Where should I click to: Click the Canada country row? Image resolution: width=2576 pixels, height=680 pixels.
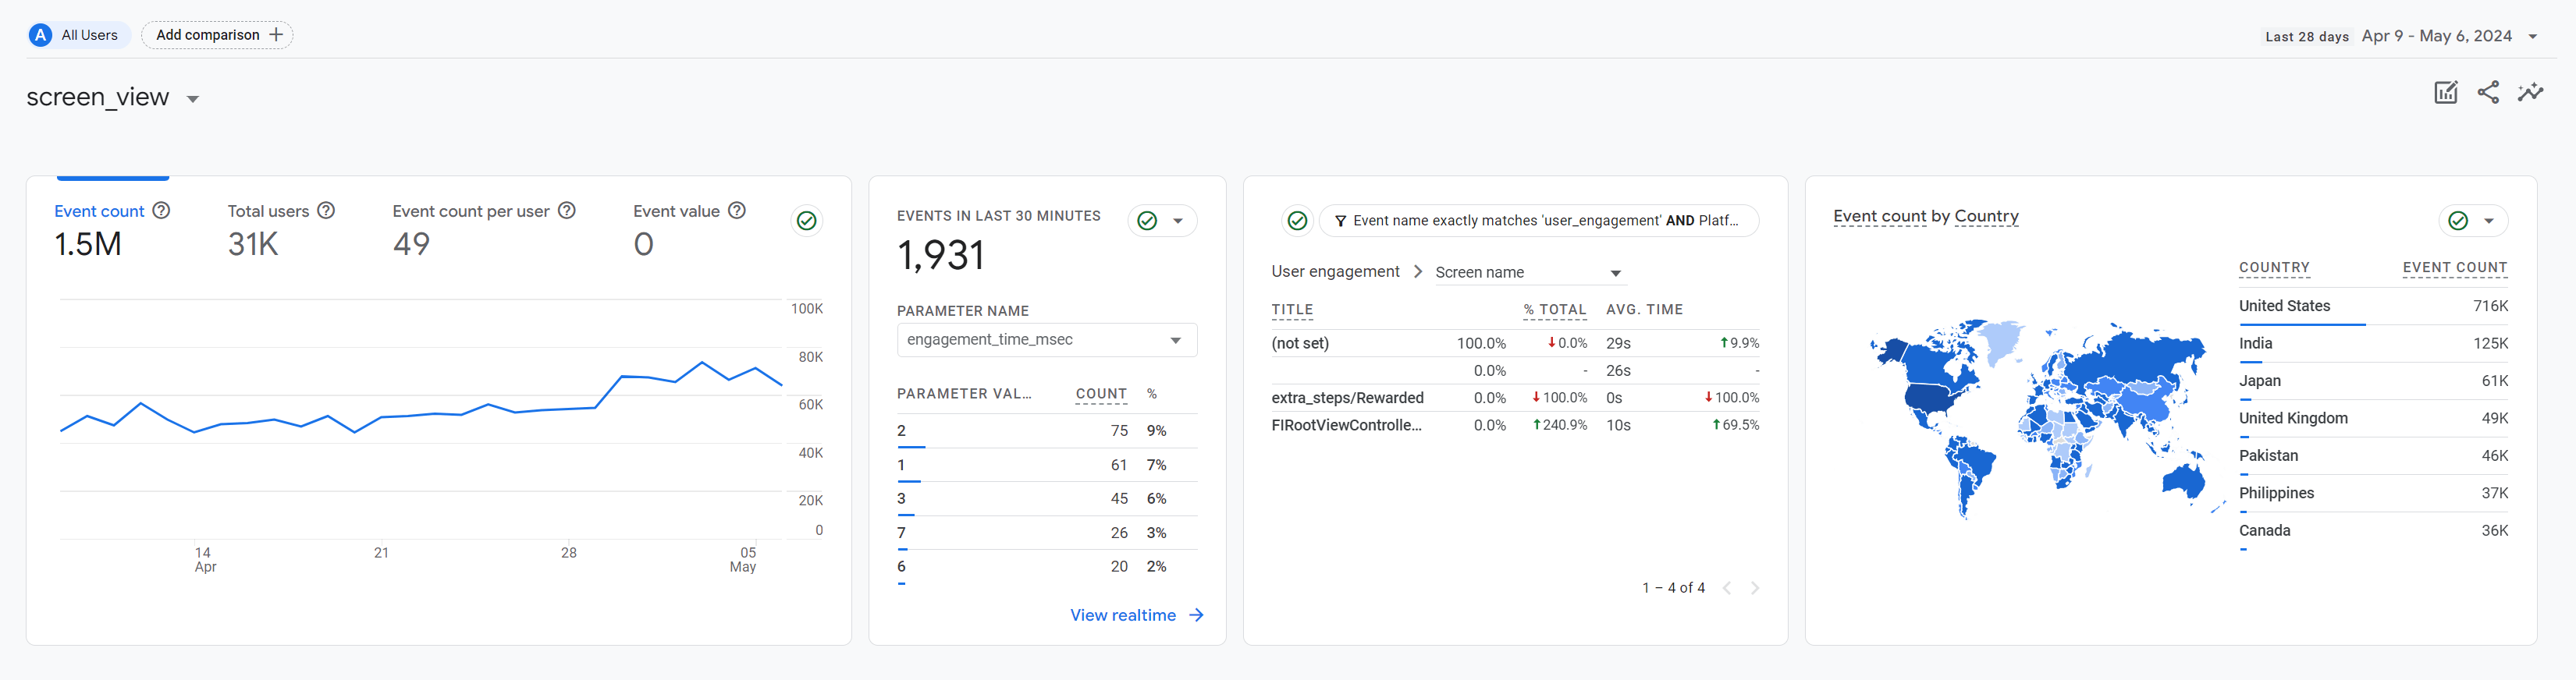coord(2373,531)
